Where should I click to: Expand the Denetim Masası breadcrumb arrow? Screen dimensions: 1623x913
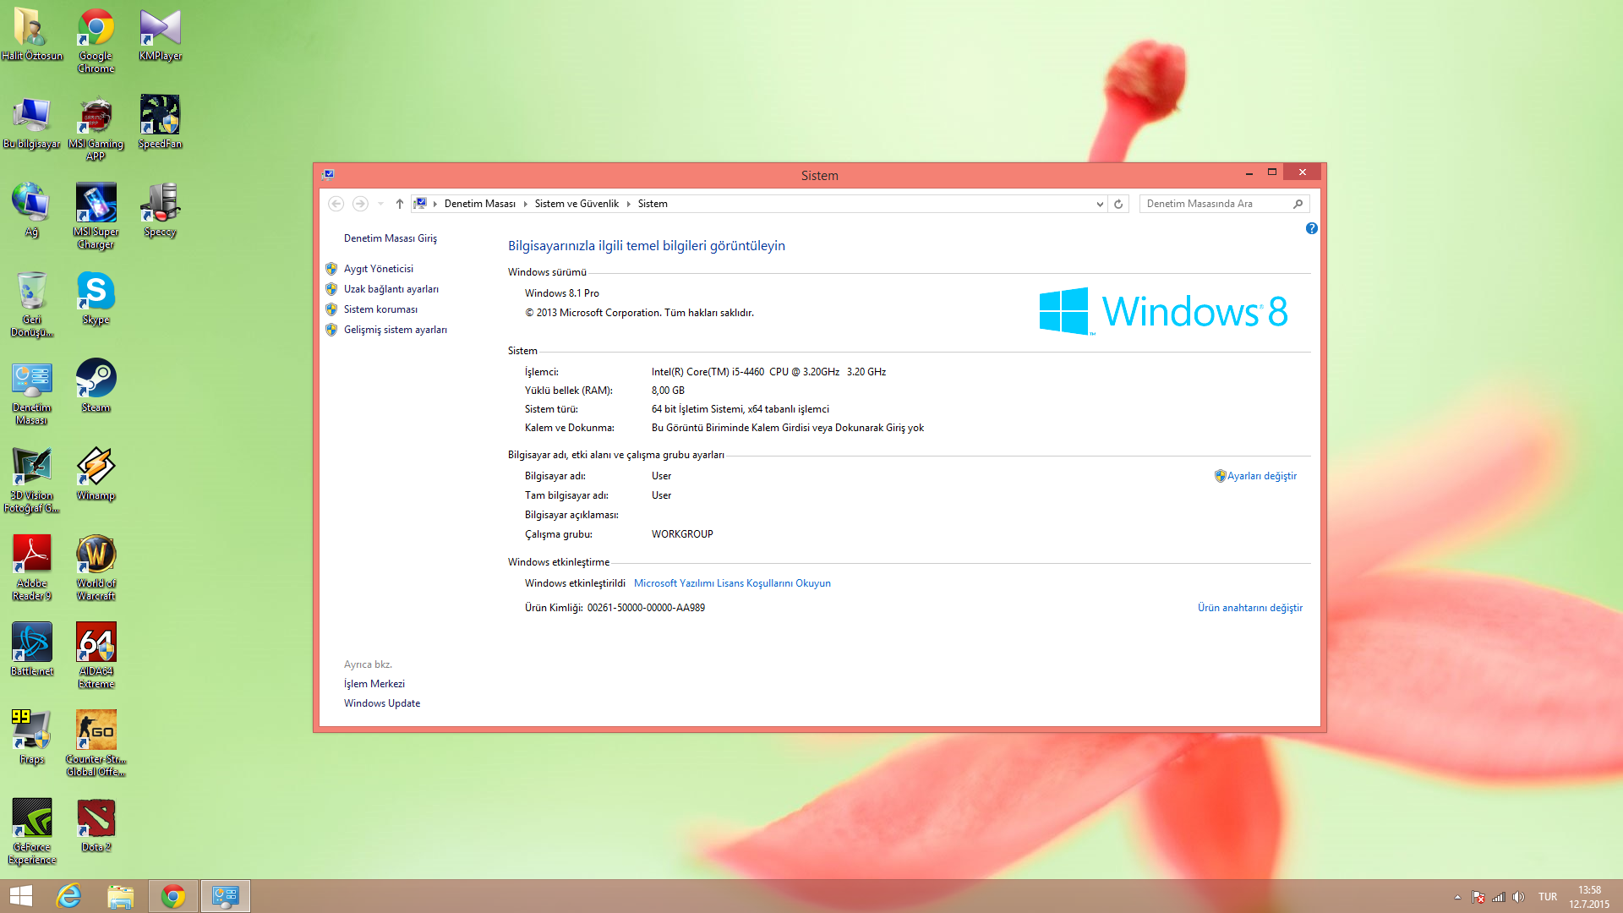pyautogui.click(x=525, y=204)
